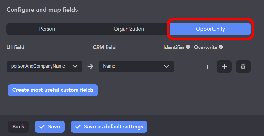Screen dimensions: 264x136
Task: Click the checkmark icon on Save button
Action: [42, 127]
